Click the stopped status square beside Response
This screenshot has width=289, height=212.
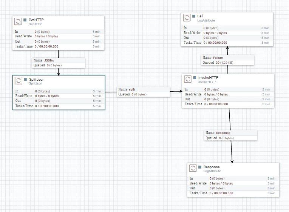tap(200, 167)
